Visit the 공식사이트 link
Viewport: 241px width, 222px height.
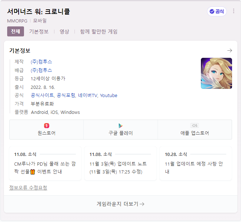pyautogui.click(x=42, y=95)
